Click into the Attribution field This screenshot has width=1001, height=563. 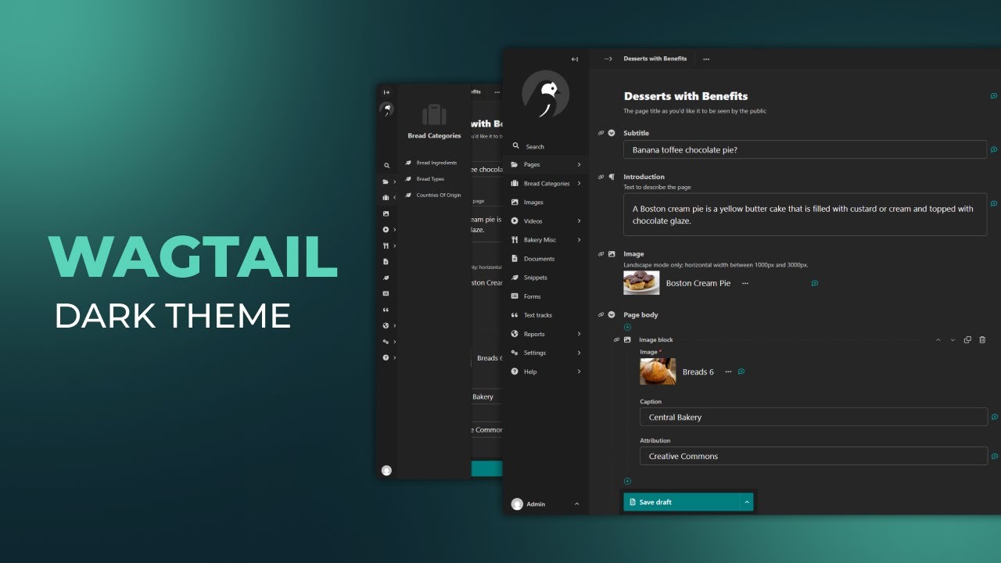pos(813,456)
